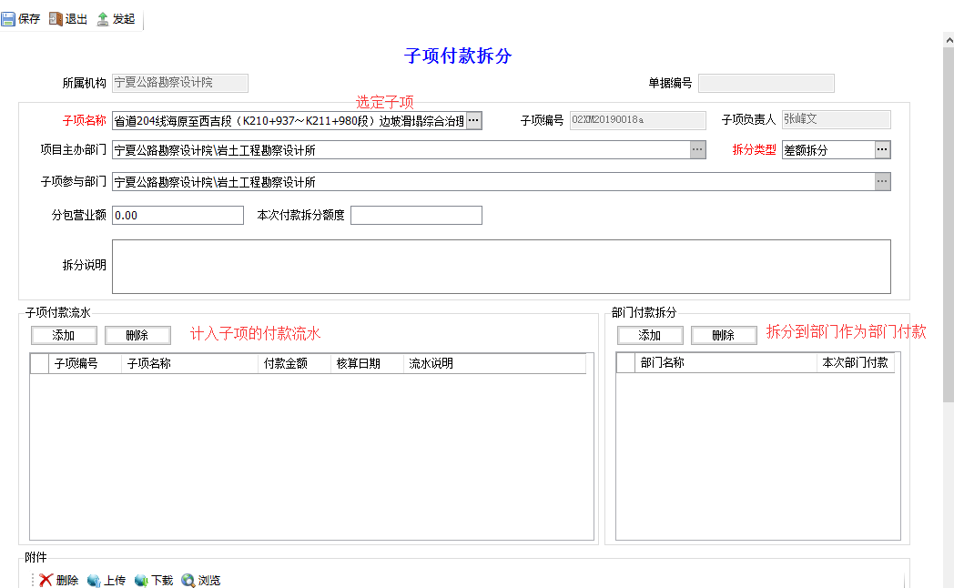Open the 项目主办部门 ellipsis picker

[698, 149]
